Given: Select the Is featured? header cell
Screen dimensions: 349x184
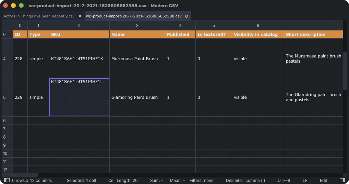Looking at the screenshot, I should coord(214,35).
